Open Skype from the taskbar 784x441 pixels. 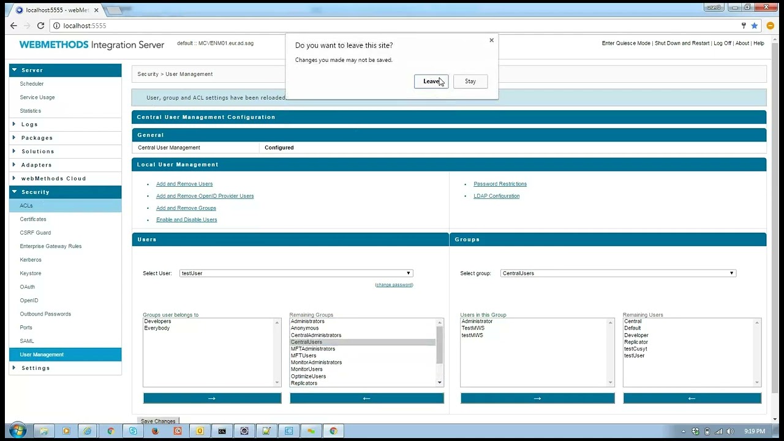click(x=133, y=431)
